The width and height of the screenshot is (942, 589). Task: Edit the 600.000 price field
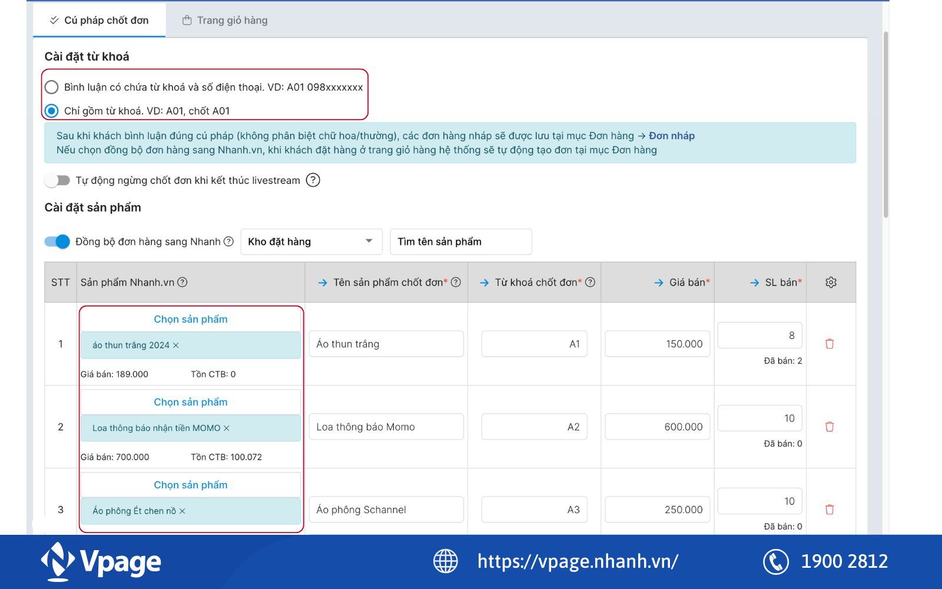click(657, 427)
